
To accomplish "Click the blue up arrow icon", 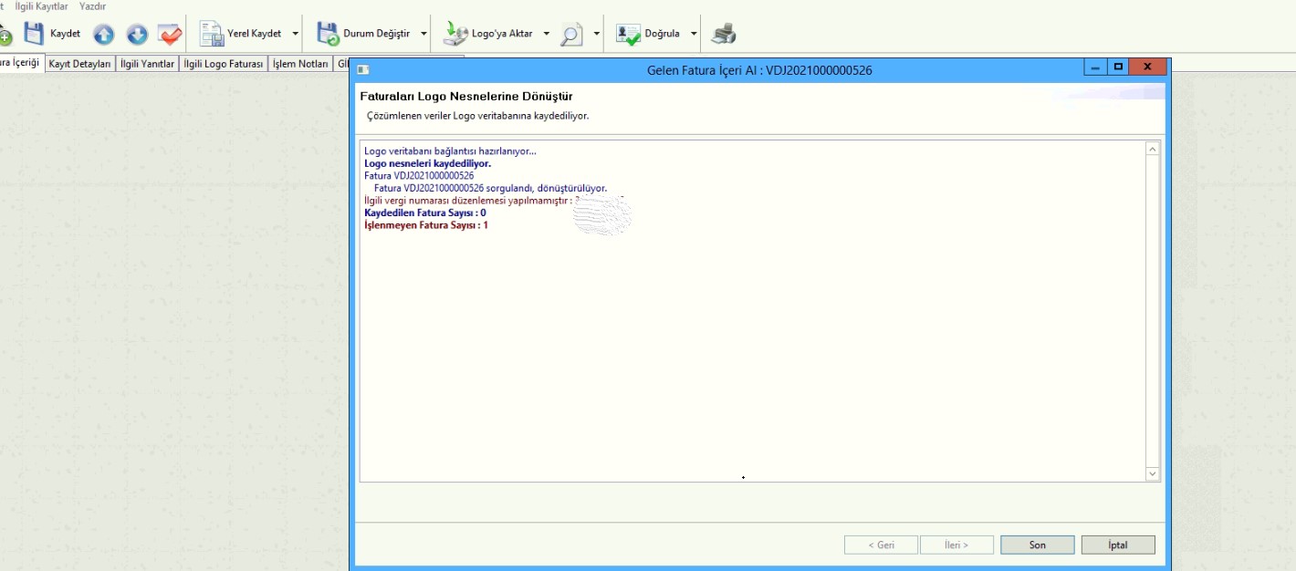I will tap(104, 35).
